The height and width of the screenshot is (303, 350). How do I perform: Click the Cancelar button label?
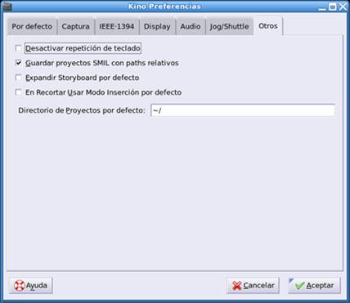click(x=258, y=286)
